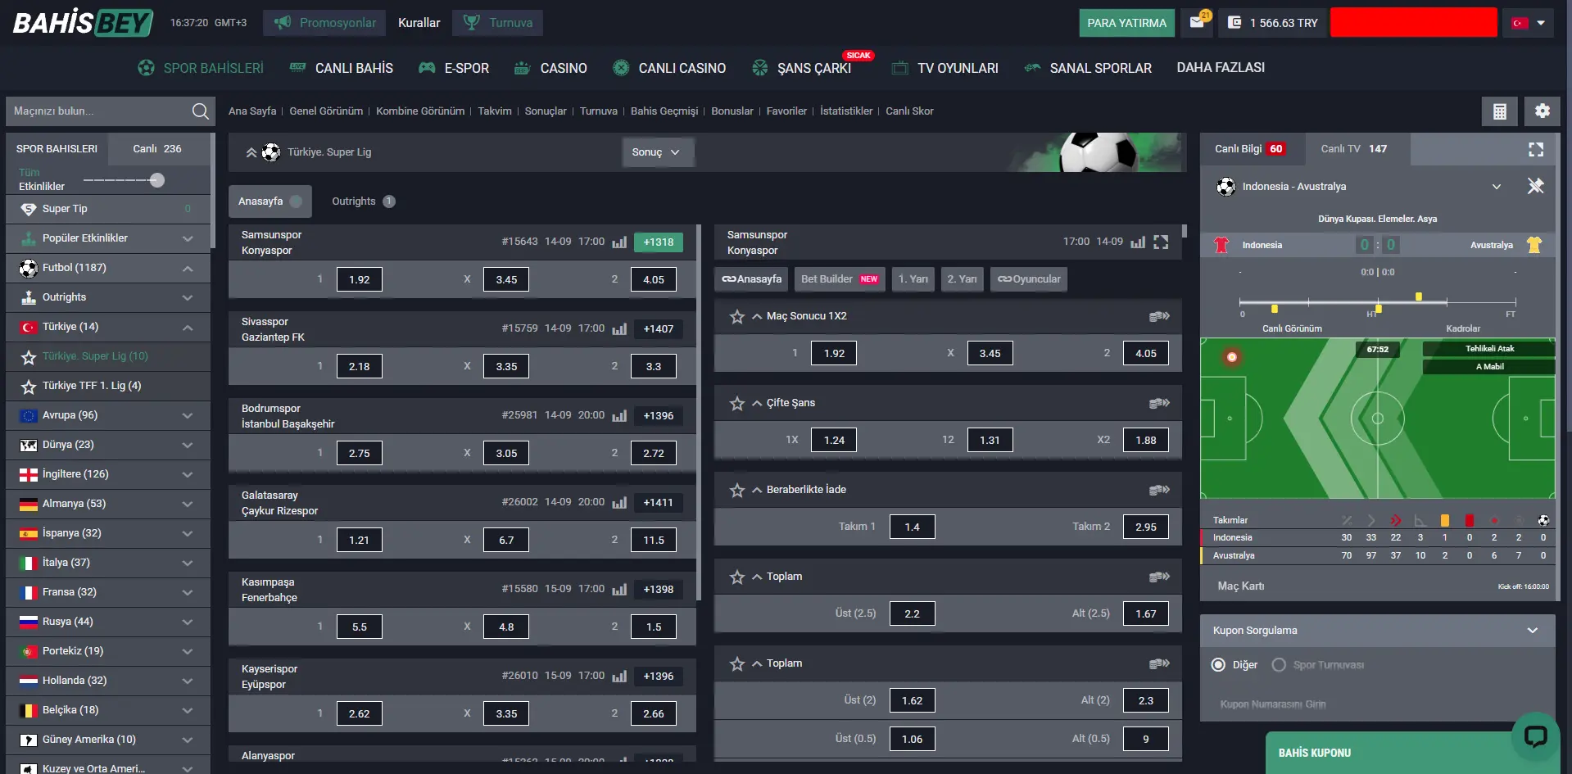Switch to the Canlı 236 tab

pos(157,149)
